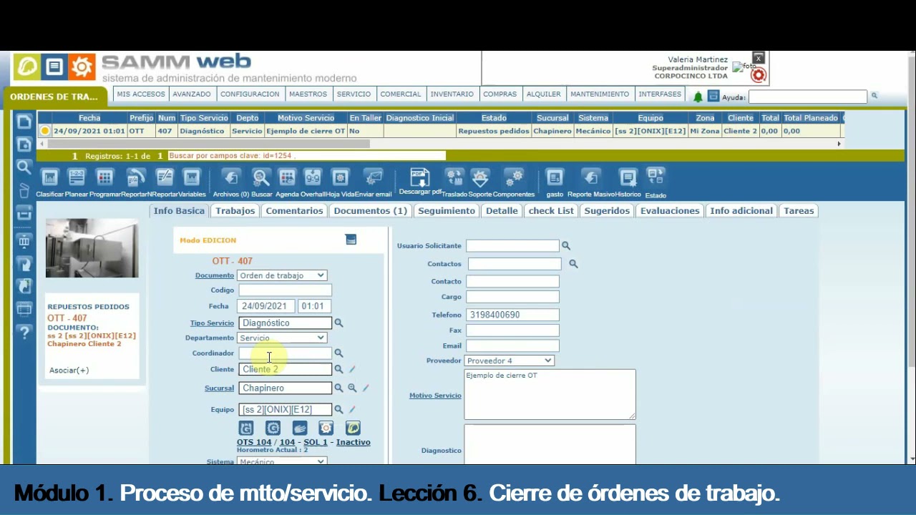
Task: Open Hoja Vida icon
Action: [341, 177]
